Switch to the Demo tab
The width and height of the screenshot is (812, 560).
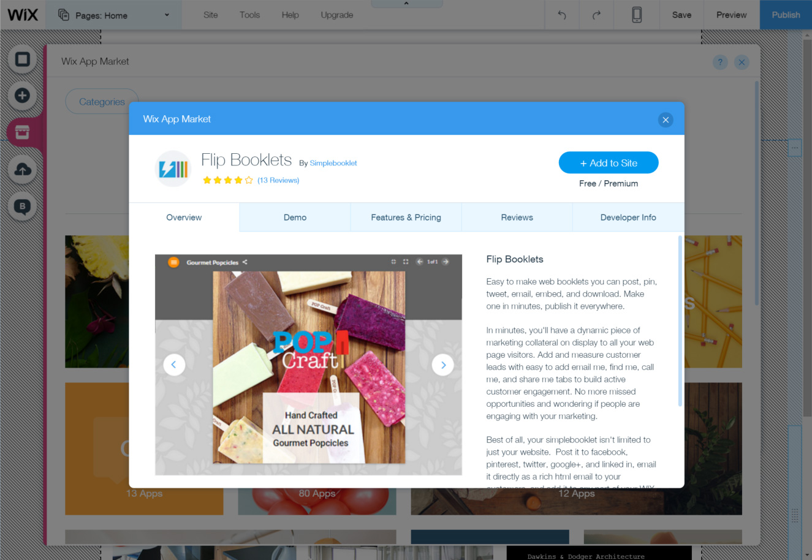point(295,218)
